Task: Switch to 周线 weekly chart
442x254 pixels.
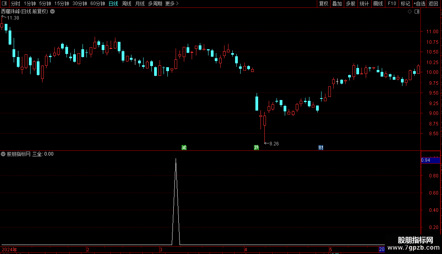Action: point(127,4)
